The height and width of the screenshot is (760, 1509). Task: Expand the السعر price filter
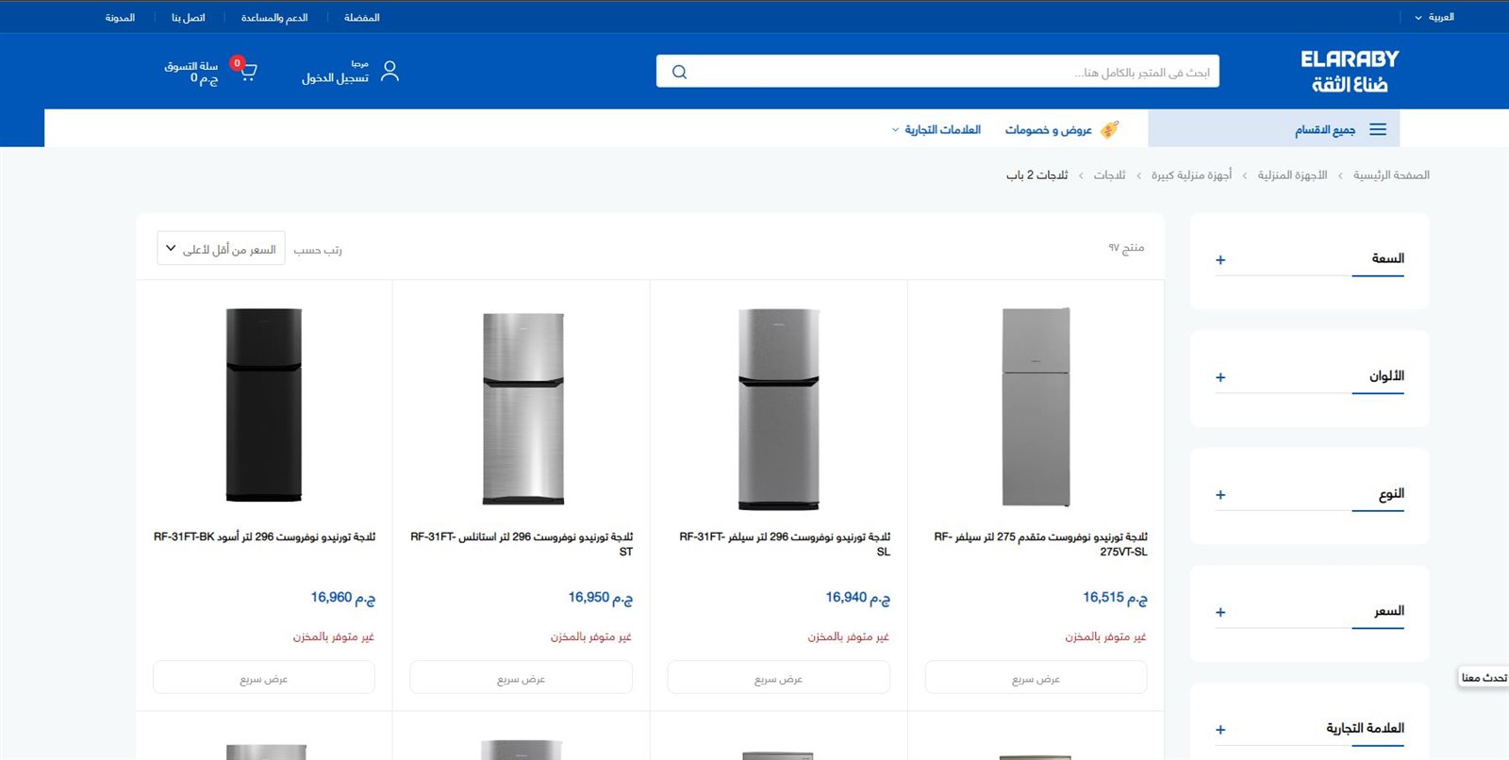click(1220, 612)
